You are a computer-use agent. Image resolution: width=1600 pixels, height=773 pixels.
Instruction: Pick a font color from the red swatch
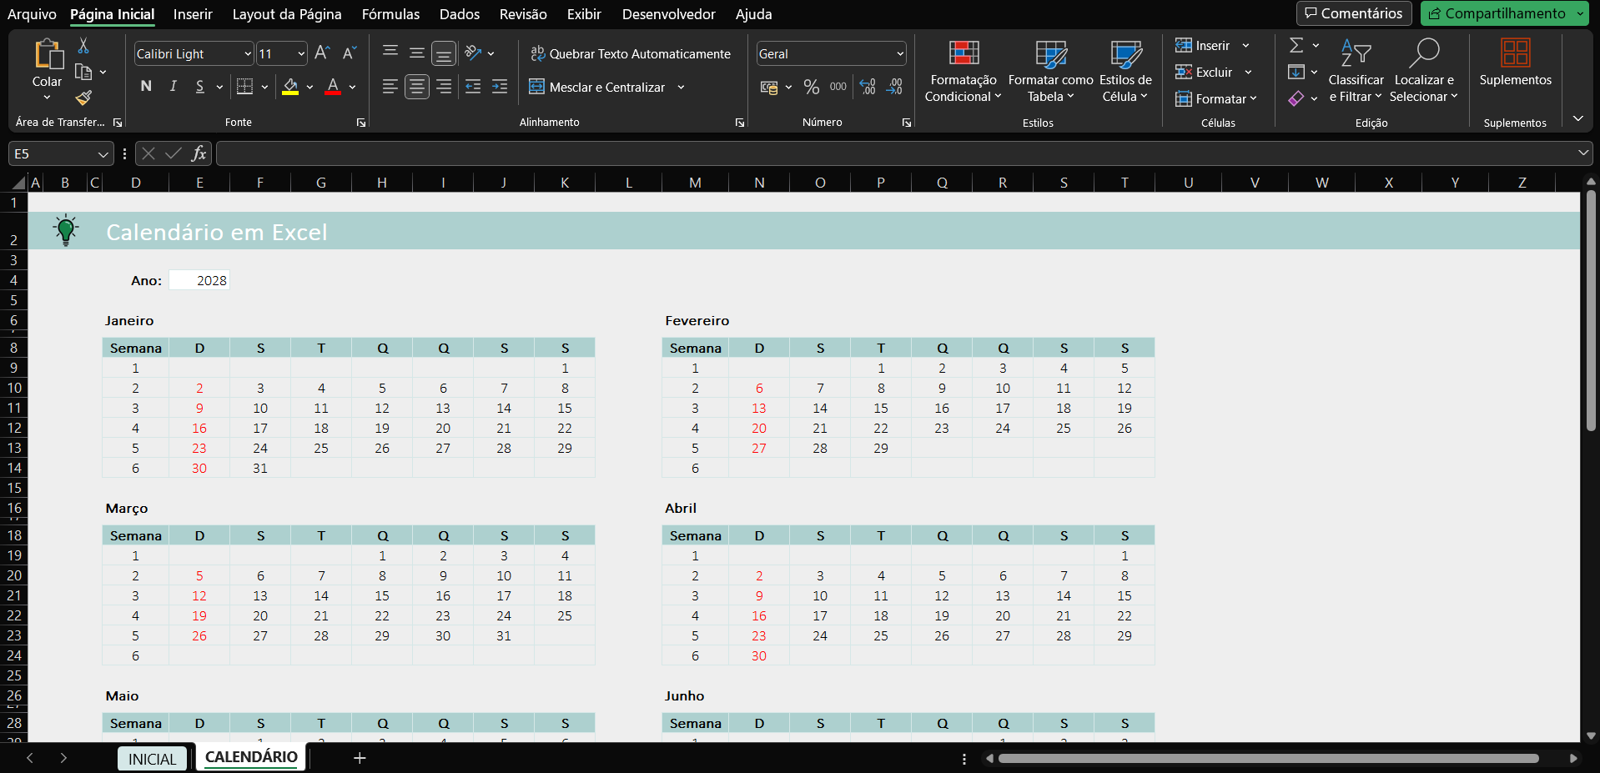pos(333,86)
